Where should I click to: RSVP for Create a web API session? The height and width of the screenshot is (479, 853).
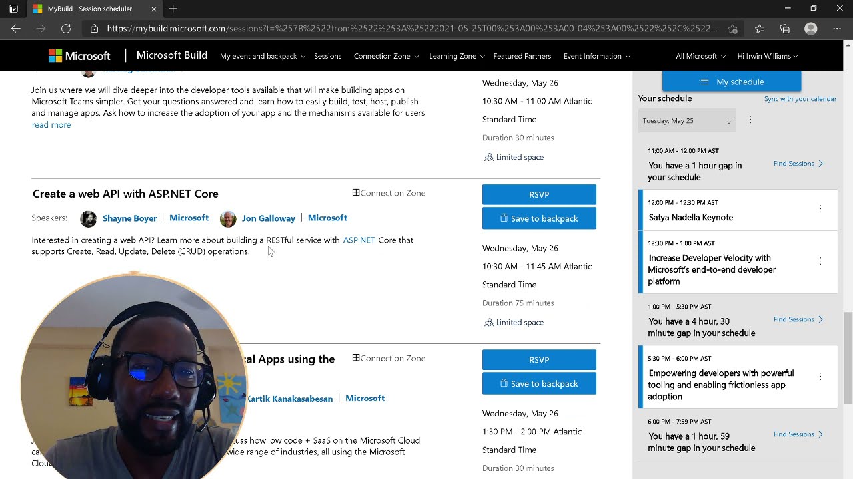[539, 194]
